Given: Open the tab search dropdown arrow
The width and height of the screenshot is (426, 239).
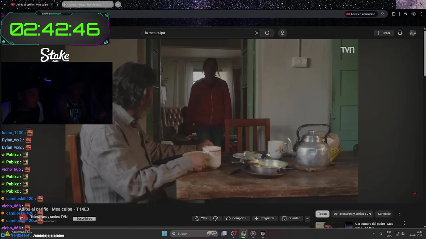Looking at the screenshot, I should [4, 5].
